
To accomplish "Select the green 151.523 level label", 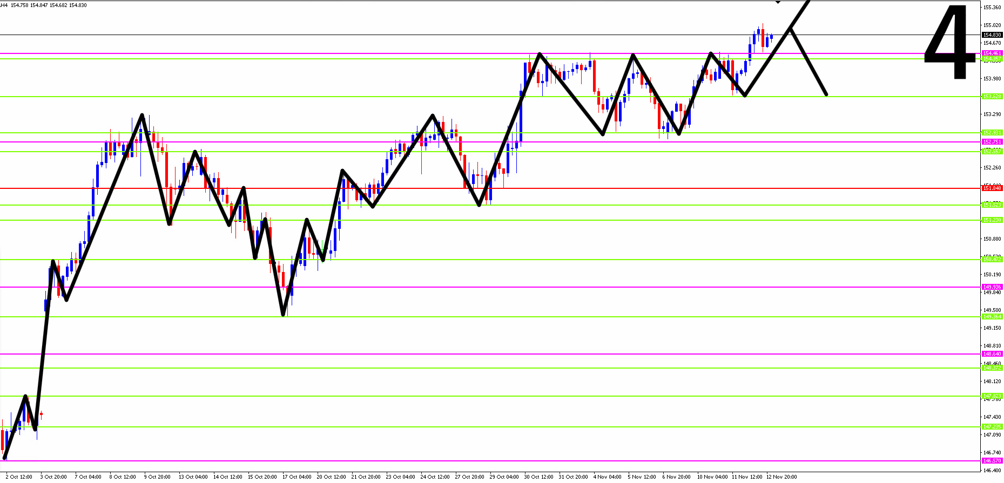I will (x=992, y=205).
